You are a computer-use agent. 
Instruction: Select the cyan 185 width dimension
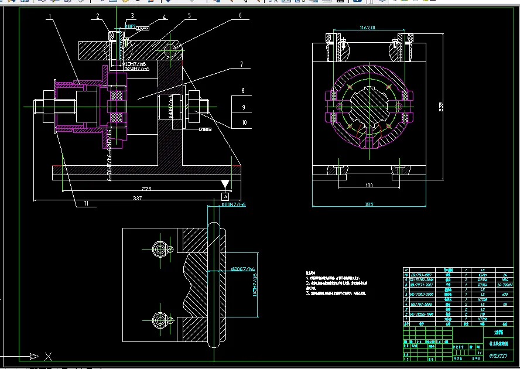point(369,204)
